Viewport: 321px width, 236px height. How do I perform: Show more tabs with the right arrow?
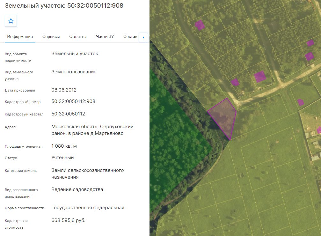click(x=143, y=38)
